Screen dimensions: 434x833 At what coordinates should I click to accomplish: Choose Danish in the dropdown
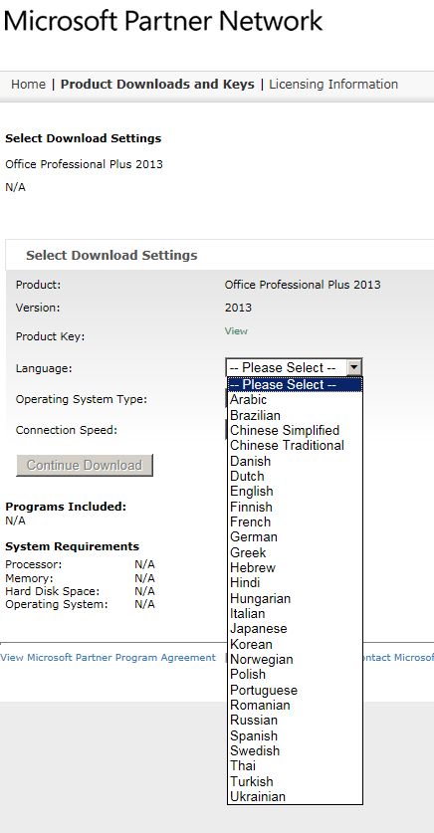tap(295, 461)
